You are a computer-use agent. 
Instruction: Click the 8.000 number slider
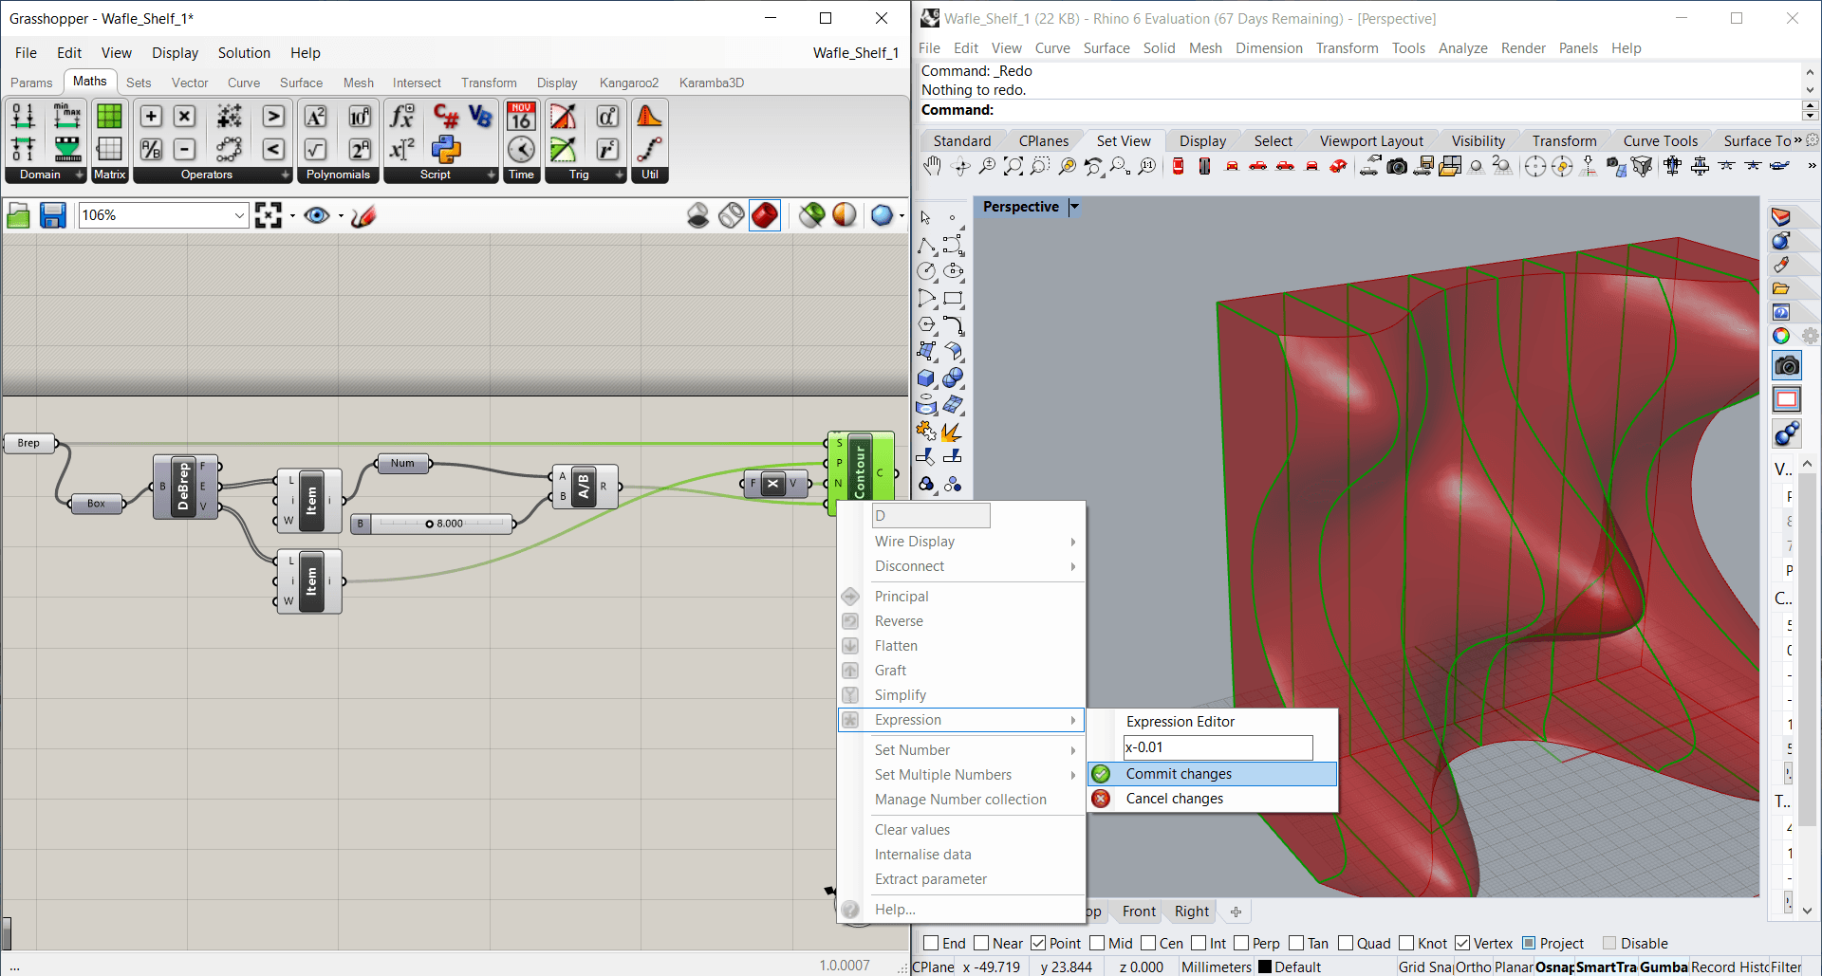tap(441, 524)
